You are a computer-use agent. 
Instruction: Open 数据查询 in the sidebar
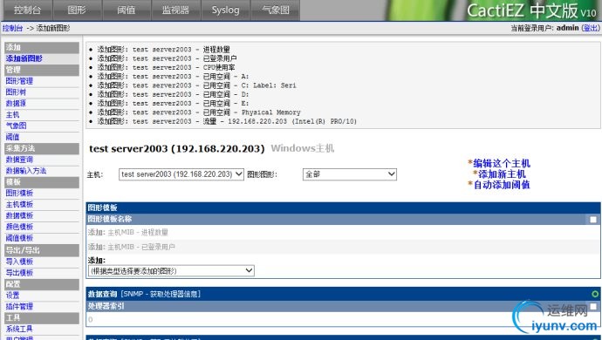(x=19, y=160)
